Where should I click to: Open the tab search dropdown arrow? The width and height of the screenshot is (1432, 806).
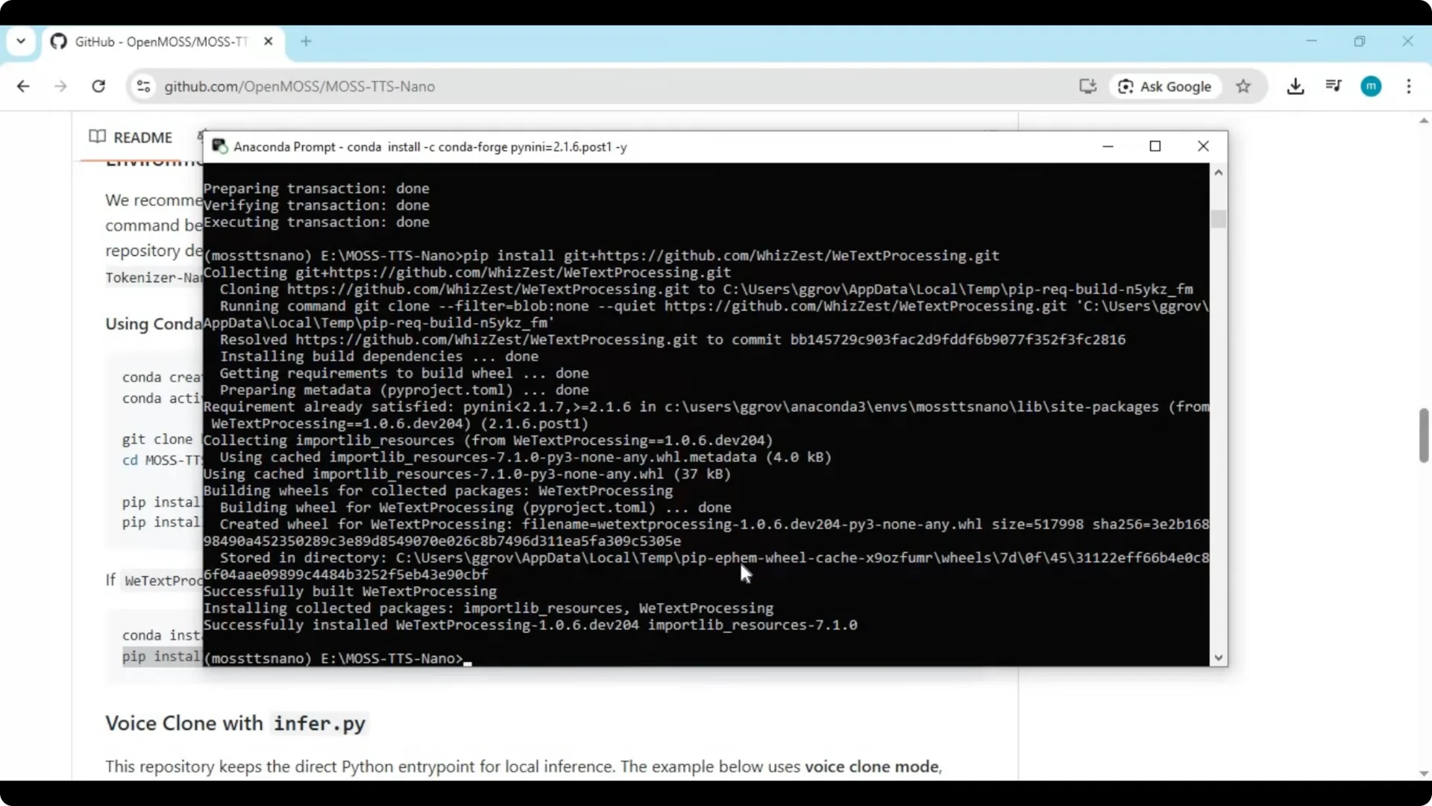[x=21, y=41]
